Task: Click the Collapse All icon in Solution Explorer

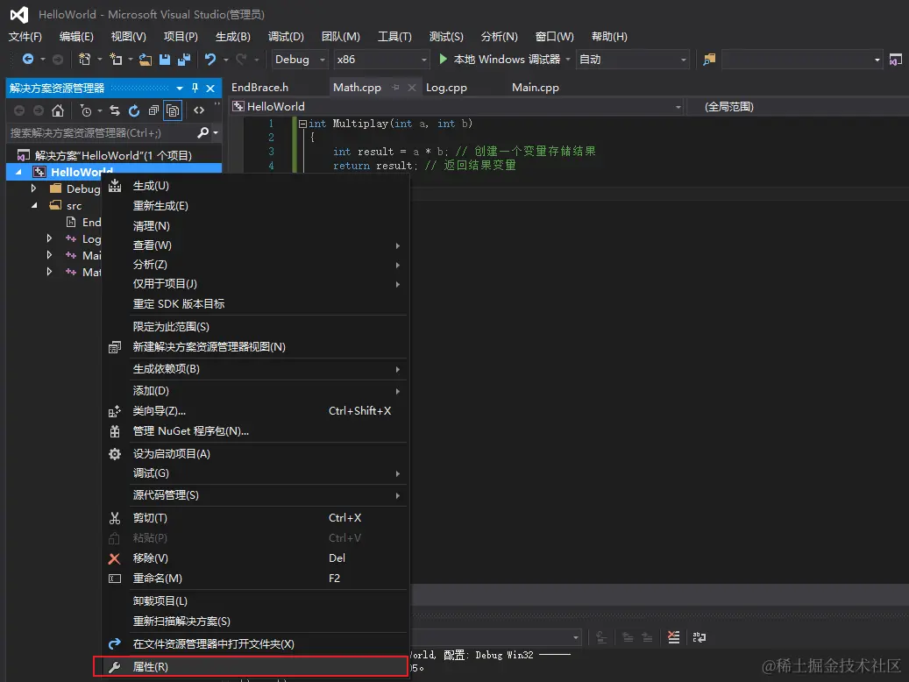Action: tap(153, 110)
